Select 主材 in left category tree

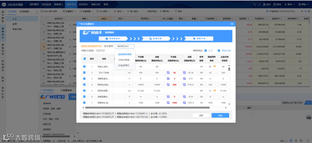(14, 24)
